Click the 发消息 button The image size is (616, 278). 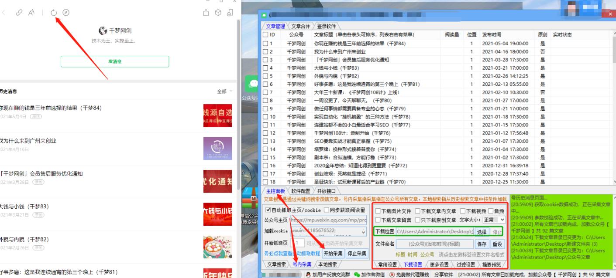tap(114, 61)
